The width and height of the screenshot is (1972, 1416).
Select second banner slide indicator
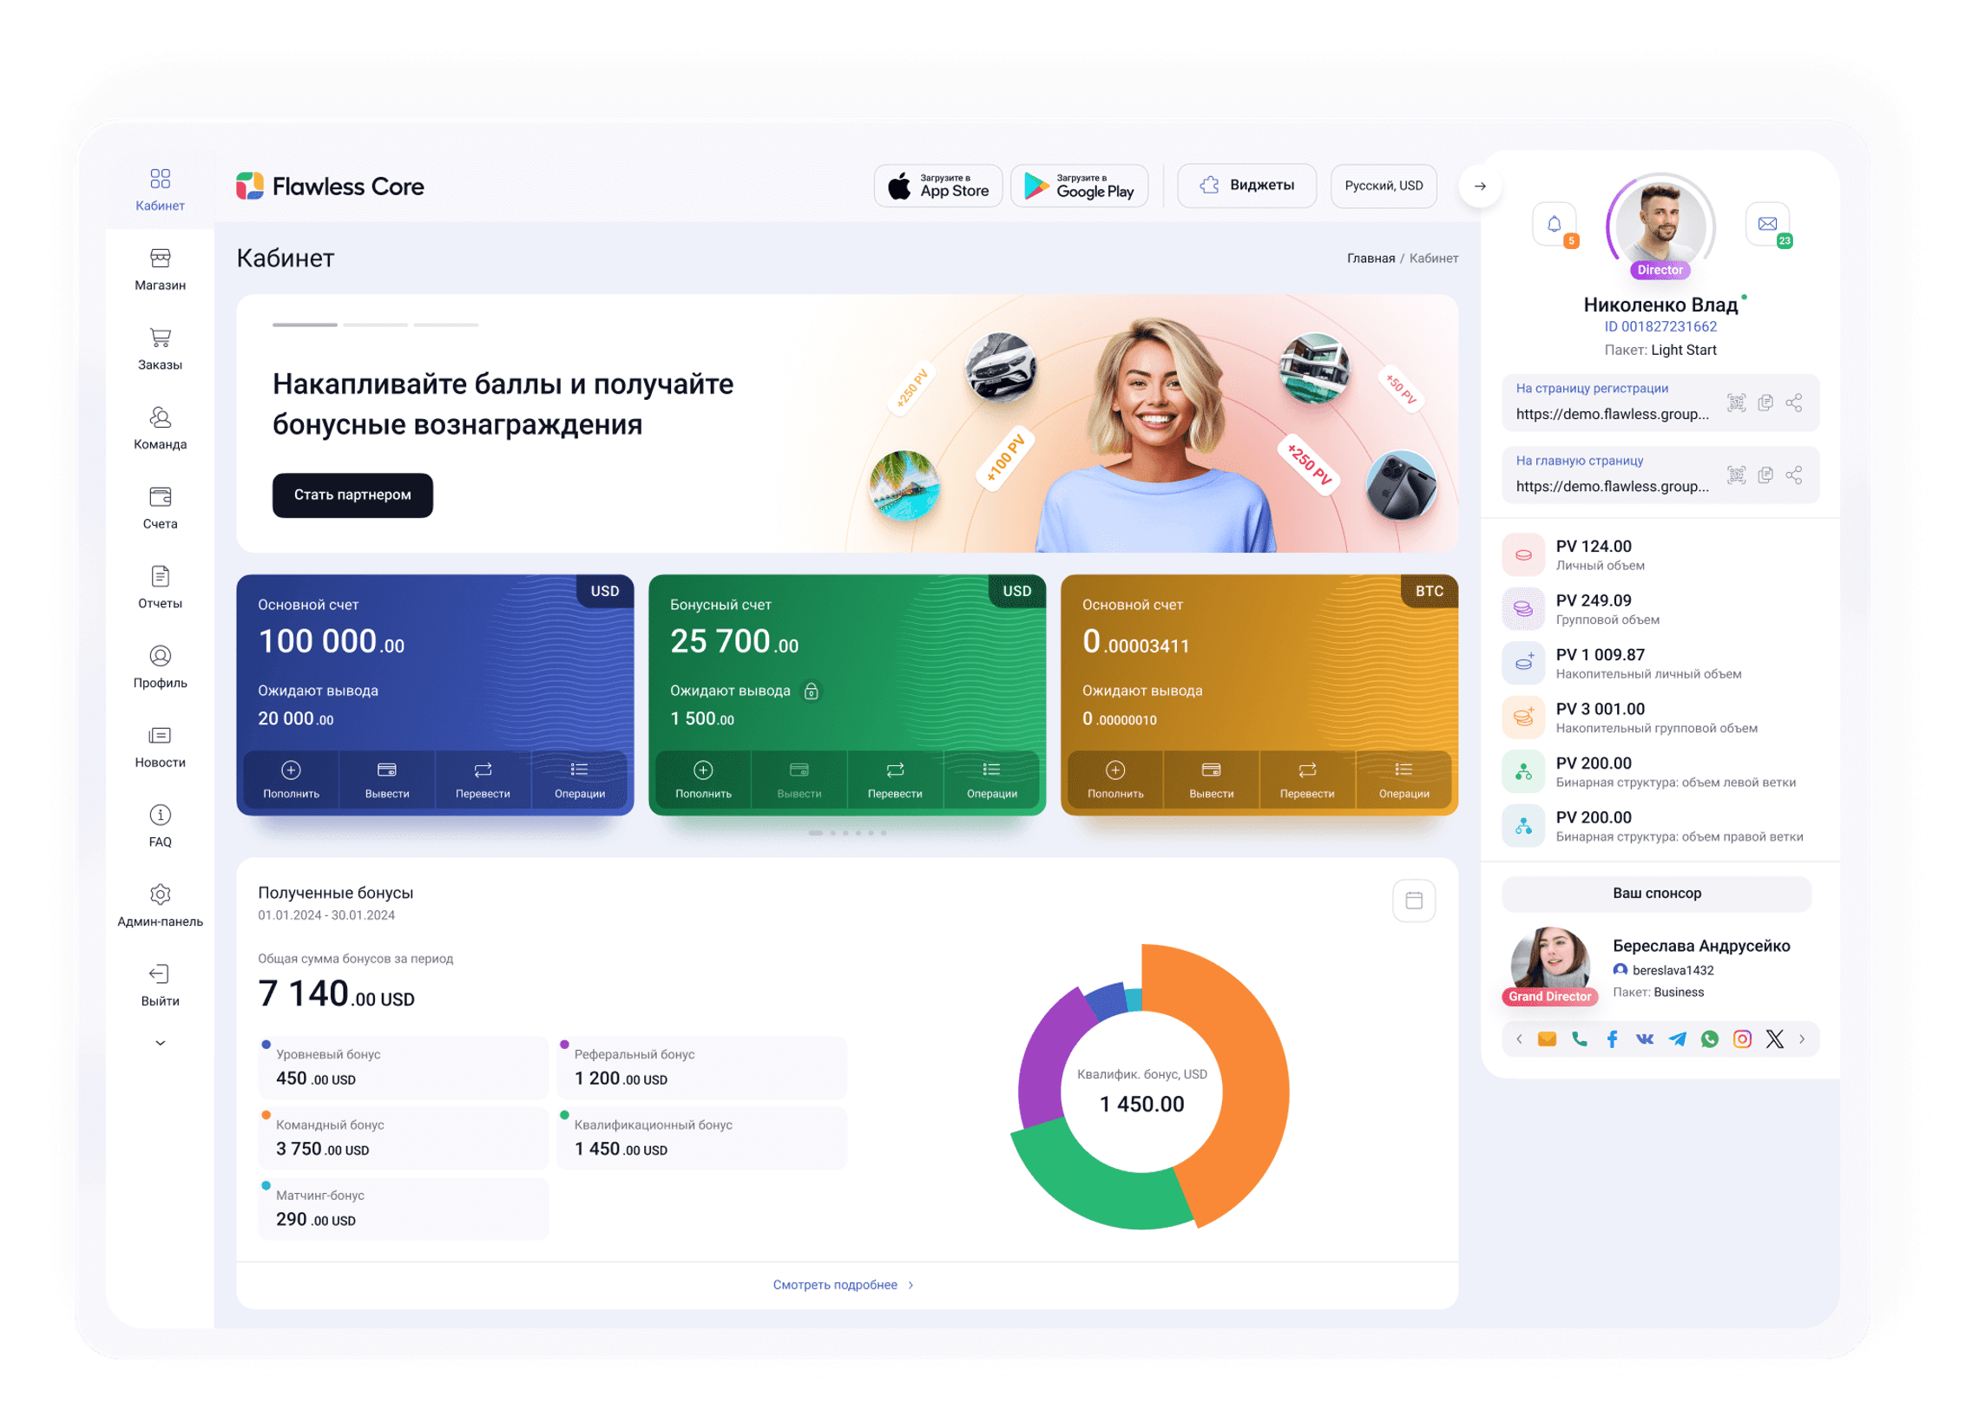pos(375,325)
